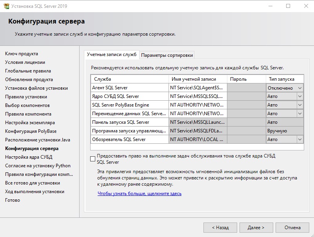Select the Обозреватель SQL Server row
Image resolution: width=314 pixels, height=237 pixels.
pyautogui.click(x=130, y=139)
